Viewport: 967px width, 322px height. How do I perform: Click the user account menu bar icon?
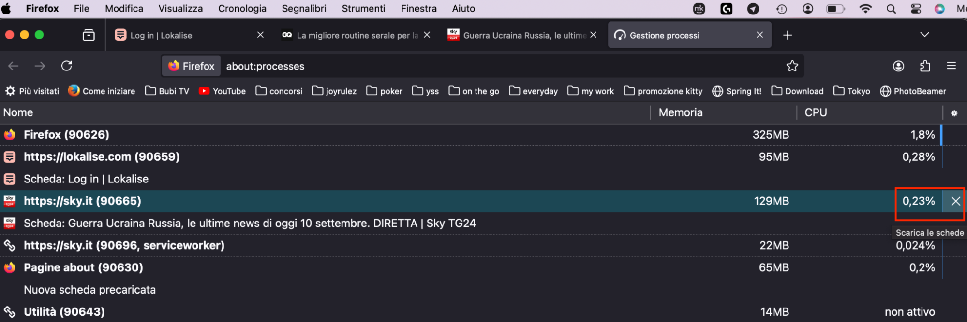pos(807,9)
